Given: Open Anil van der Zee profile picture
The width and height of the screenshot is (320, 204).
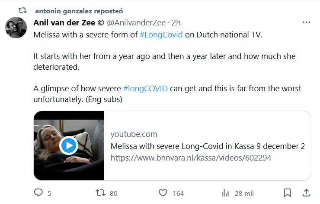Looking at the screenshot, I should click(16, 28).
